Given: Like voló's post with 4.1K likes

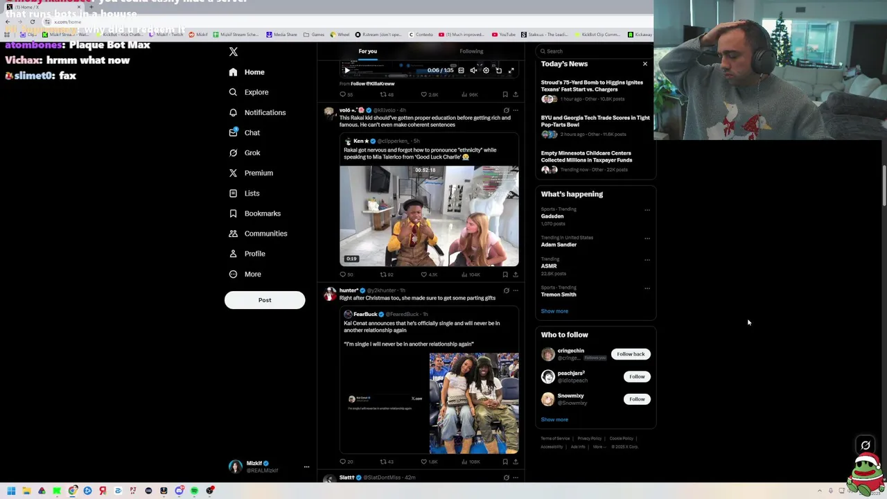Looking at the screenshot, I should click(x=429, y=274).
